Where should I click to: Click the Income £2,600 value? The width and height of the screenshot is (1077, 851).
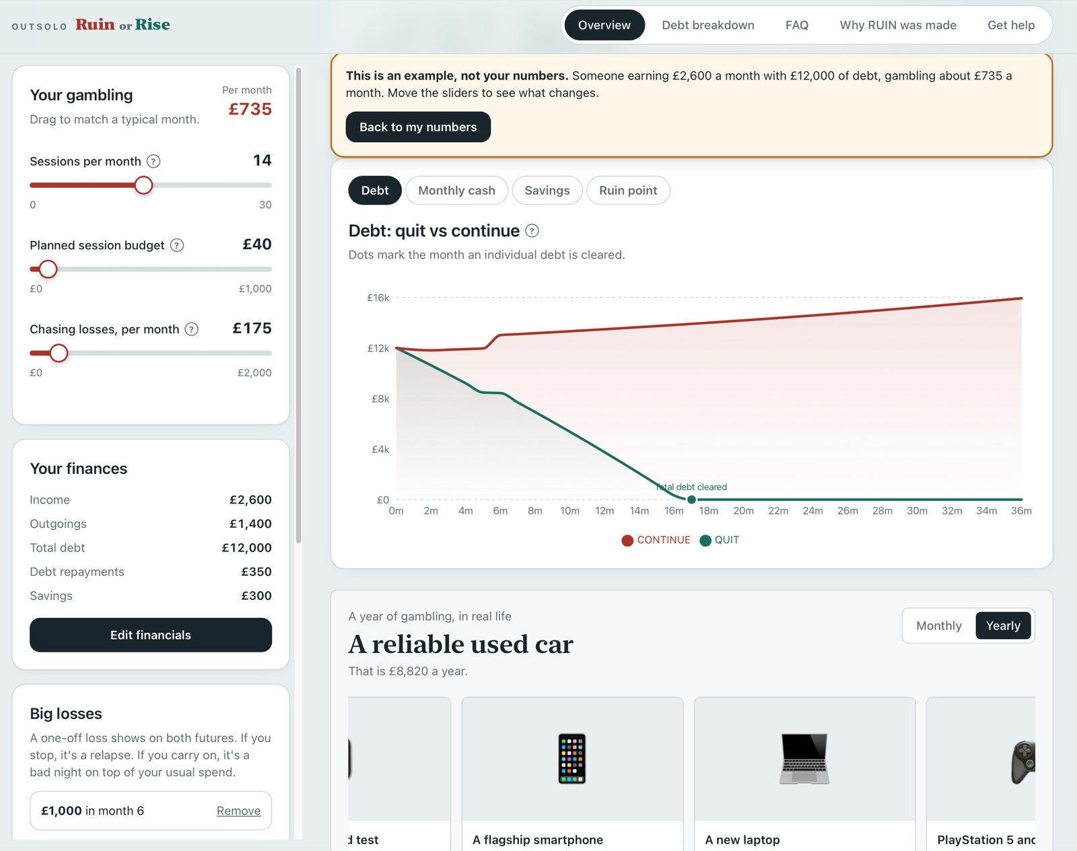[x=250, y=500]
